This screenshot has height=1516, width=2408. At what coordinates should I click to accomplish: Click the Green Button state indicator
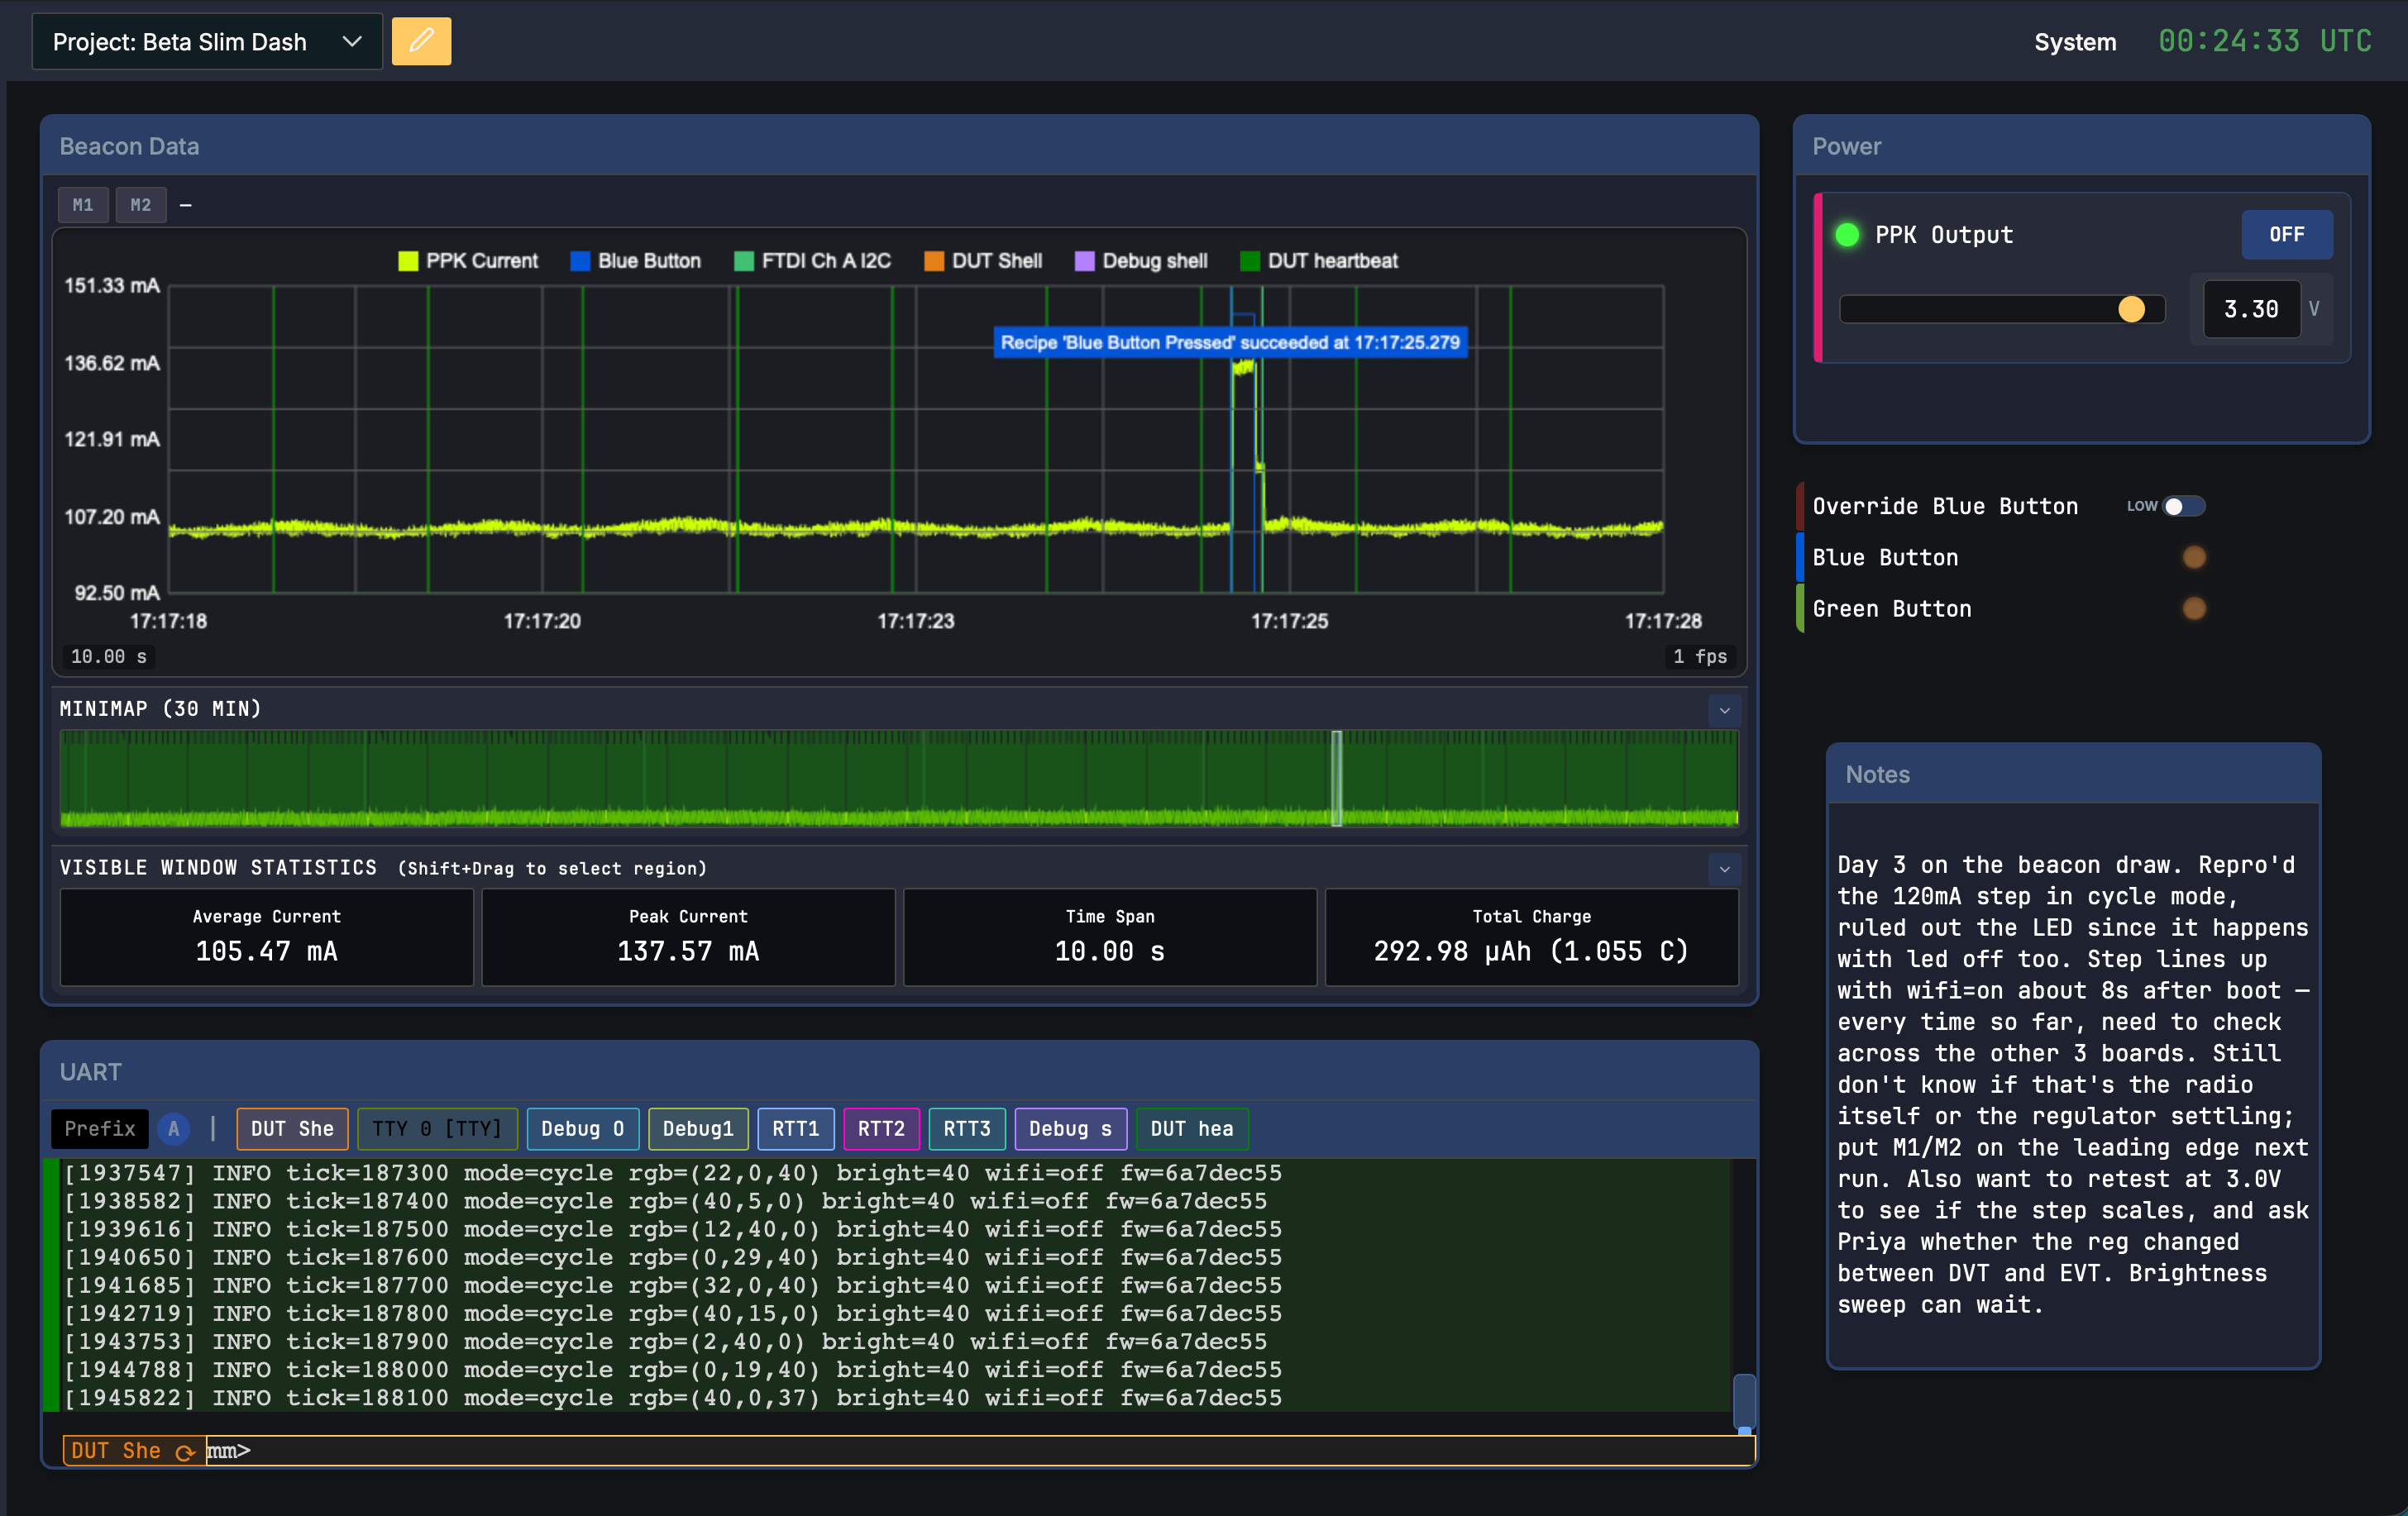point(2194,608)
